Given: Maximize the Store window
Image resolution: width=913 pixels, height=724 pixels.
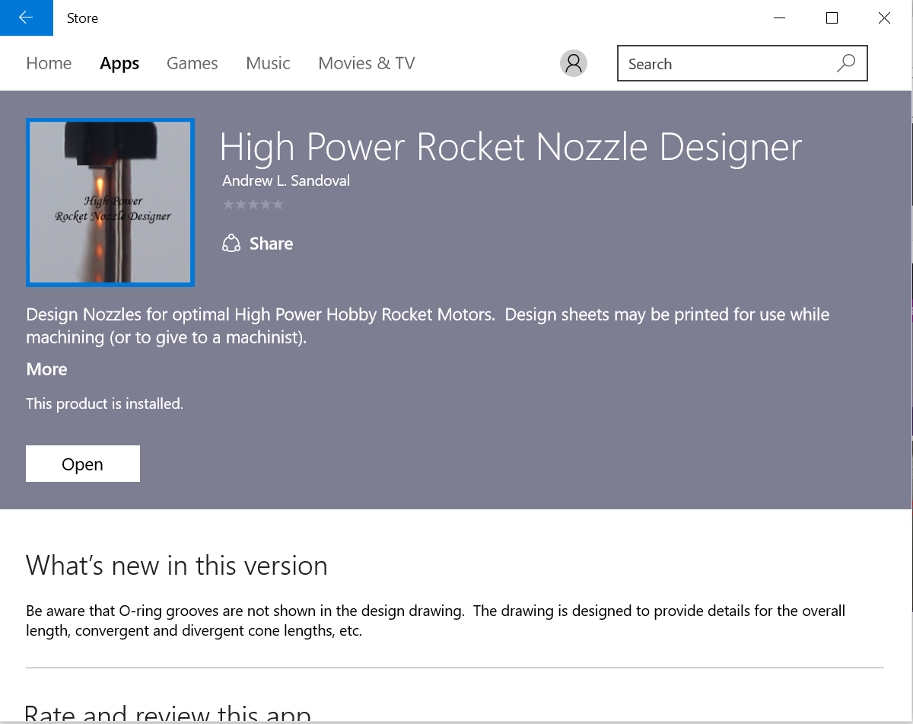Looking at the screenshot, I should coord(832,18).
